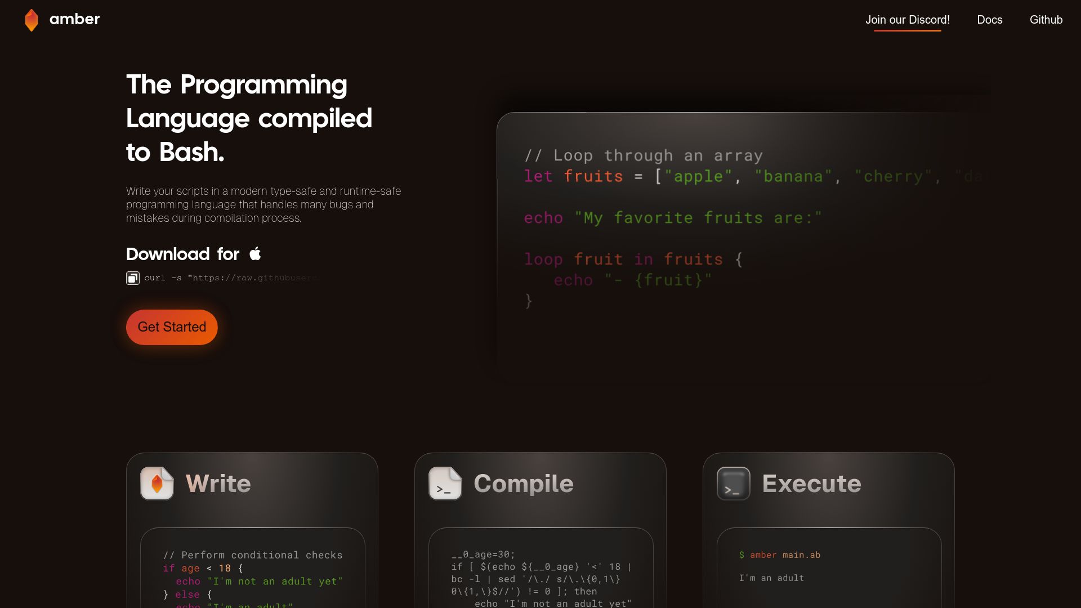Click the Apple logo beside Download for

(x=255, y=254)
